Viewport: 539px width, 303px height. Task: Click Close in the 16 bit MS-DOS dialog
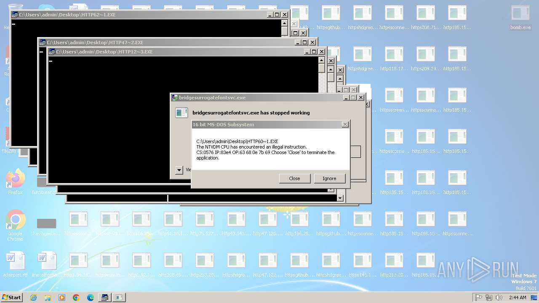coord(294,178)
